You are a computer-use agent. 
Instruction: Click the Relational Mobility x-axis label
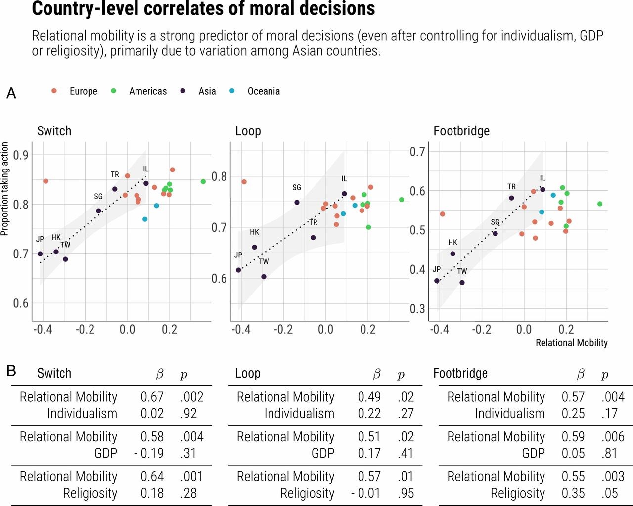pos(571,343)
